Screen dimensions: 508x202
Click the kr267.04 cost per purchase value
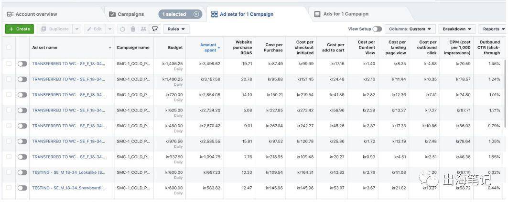tap(274, 126)
